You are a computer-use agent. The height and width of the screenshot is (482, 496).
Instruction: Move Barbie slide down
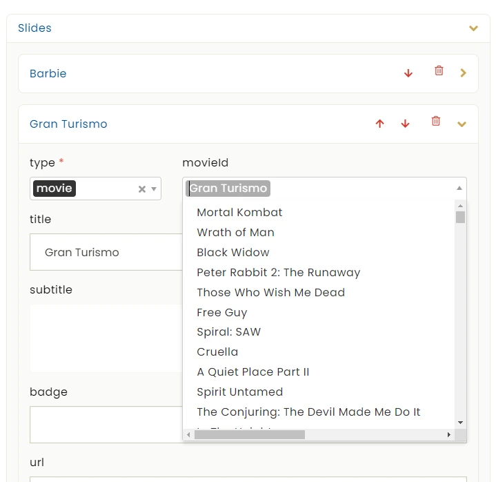click(x=408, y=73)
